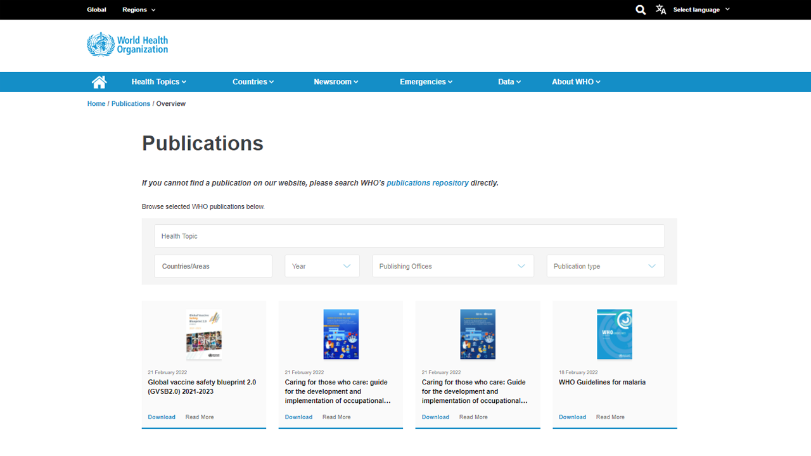Read More on 'Caring for those who care: guide'
The height and width of the screenshot is (456, 811).
(x=336, y=417)
